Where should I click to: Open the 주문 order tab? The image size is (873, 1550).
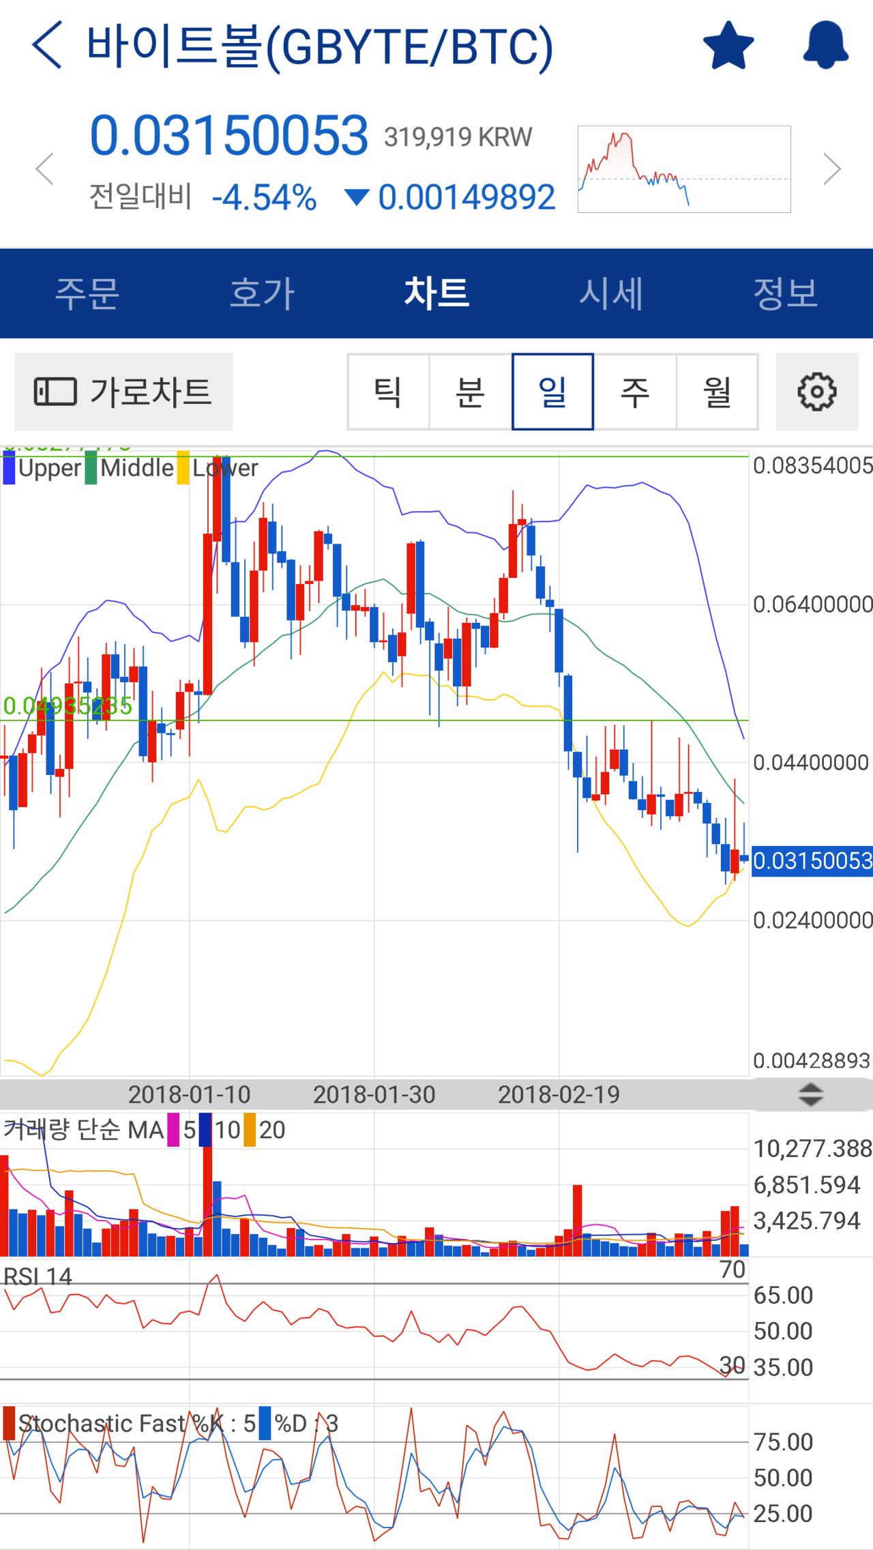pos(87,293)
